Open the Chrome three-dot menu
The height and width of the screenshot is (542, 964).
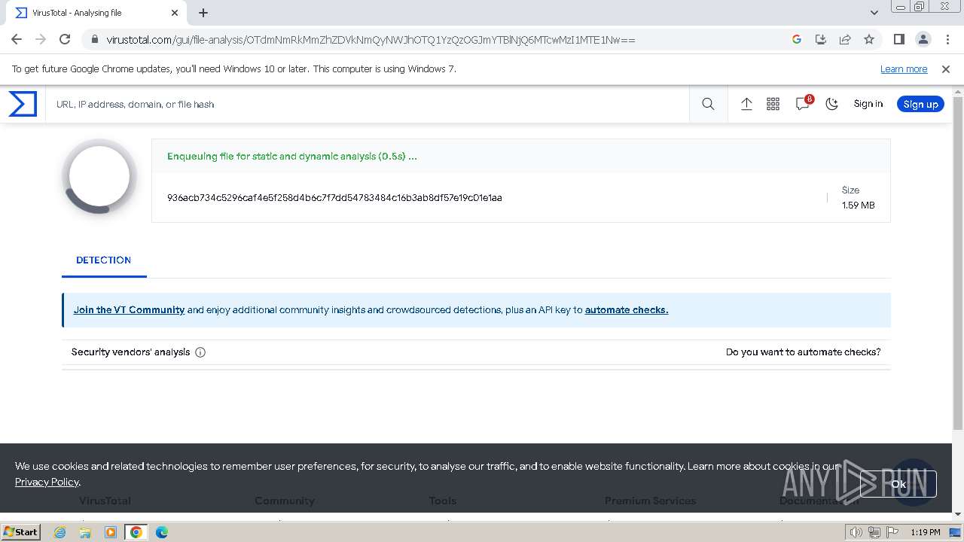pyautogui.click(x=947, y=39)
